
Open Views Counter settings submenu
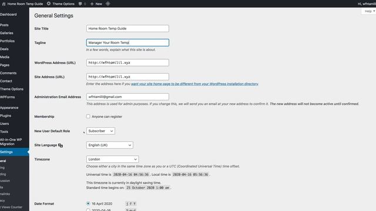(11, 207)
